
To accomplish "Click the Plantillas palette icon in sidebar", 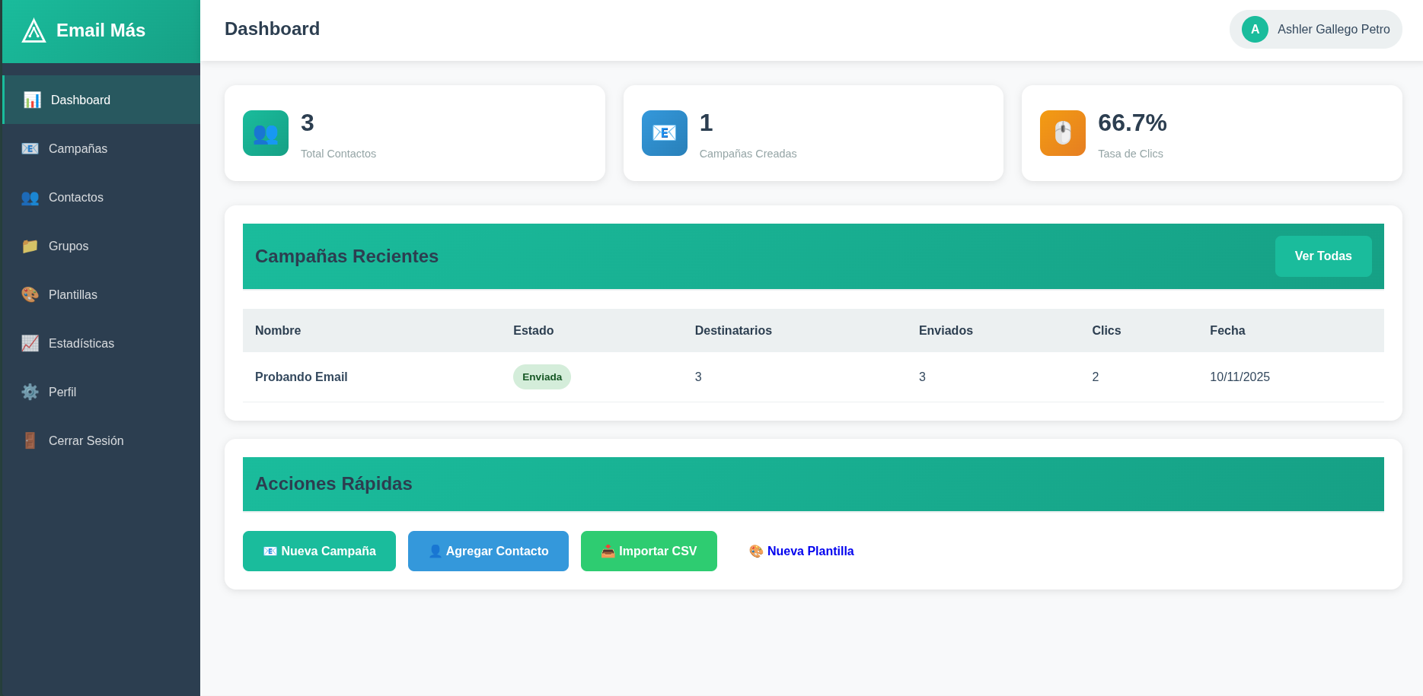I will [30, 294].
